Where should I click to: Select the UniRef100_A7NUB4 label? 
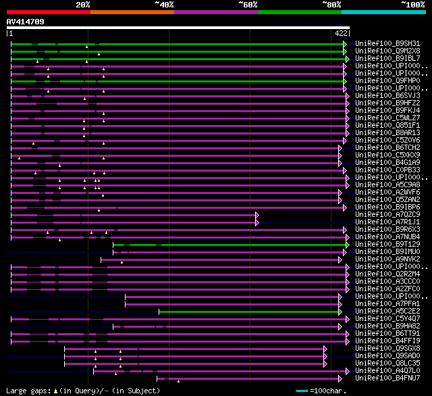point(387,237)
